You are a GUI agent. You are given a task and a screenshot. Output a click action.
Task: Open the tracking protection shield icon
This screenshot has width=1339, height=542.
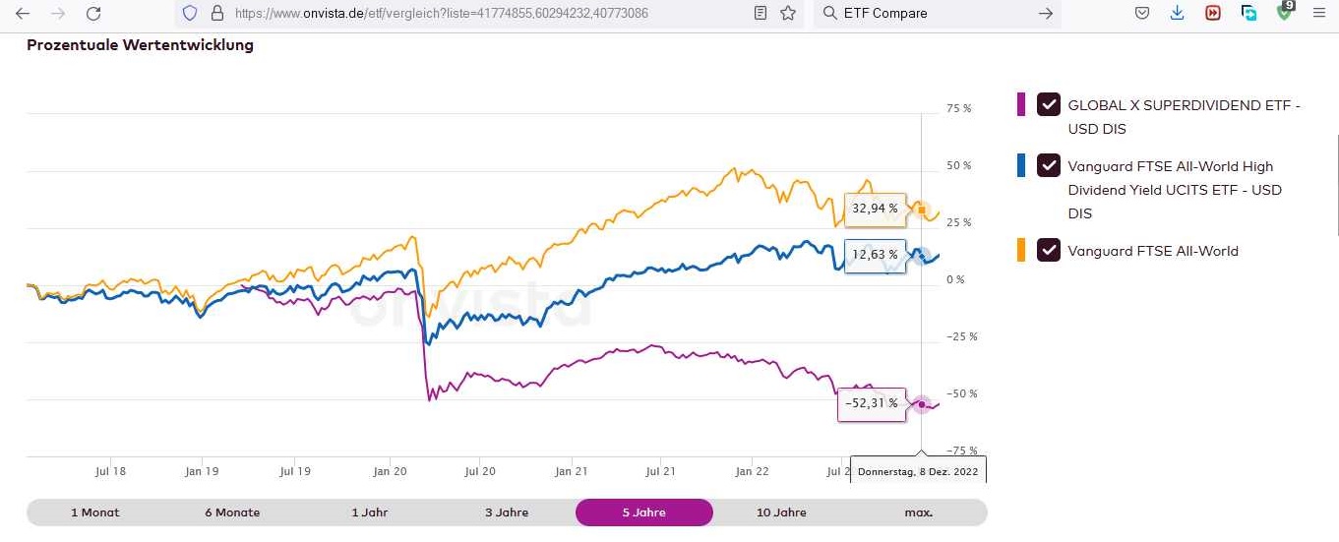[191, 14]
